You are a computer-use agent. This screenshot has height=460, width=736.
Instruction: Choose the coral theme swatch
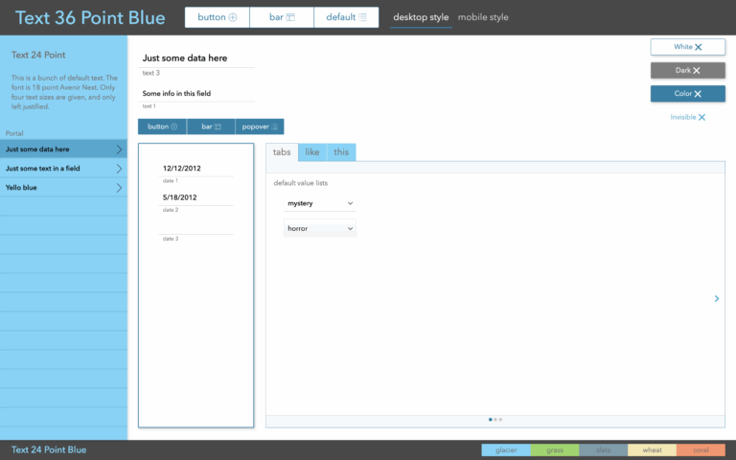point(701,450)
